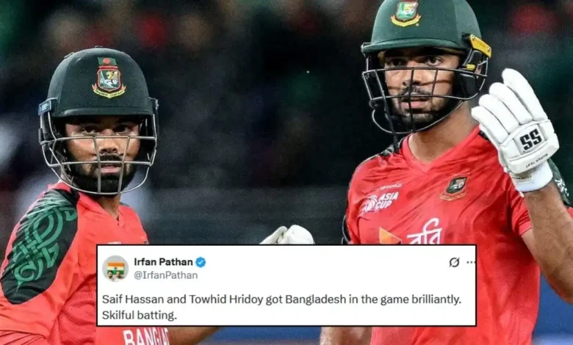
Task: Click the Bengali sponsor text on jersey
Action: pos(425,233)
